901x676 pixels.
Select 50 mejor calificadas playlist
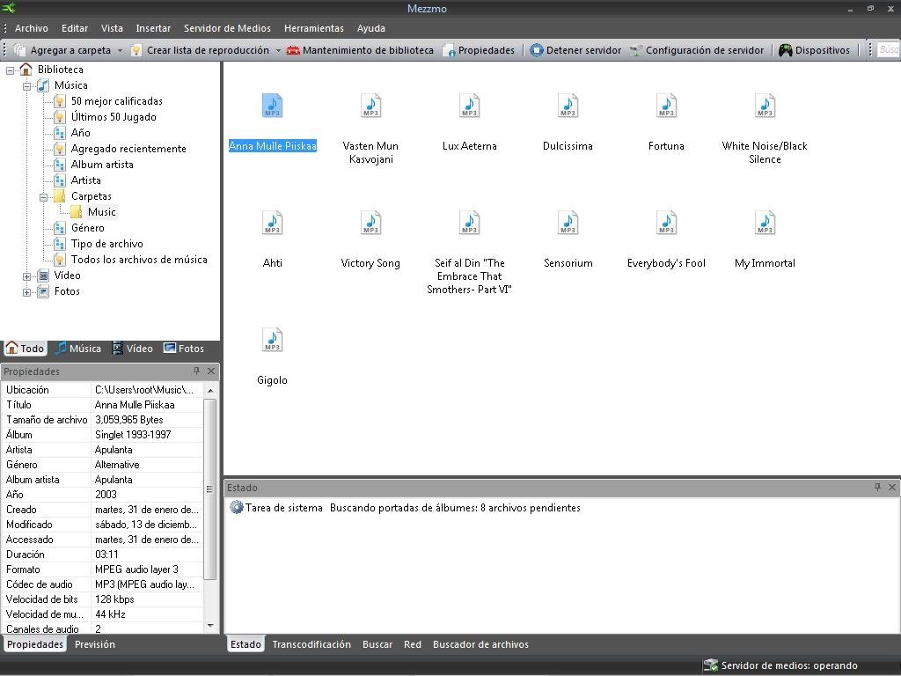coord(117,101)
